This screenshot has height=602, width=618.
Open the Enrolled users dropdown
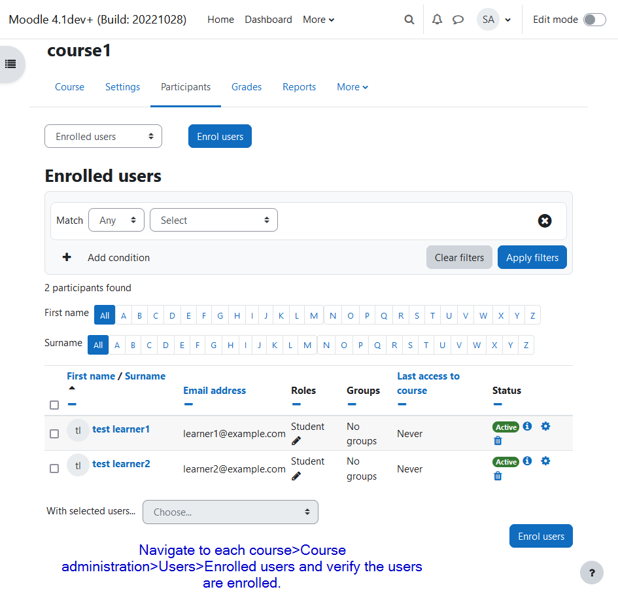coord(103,136)
